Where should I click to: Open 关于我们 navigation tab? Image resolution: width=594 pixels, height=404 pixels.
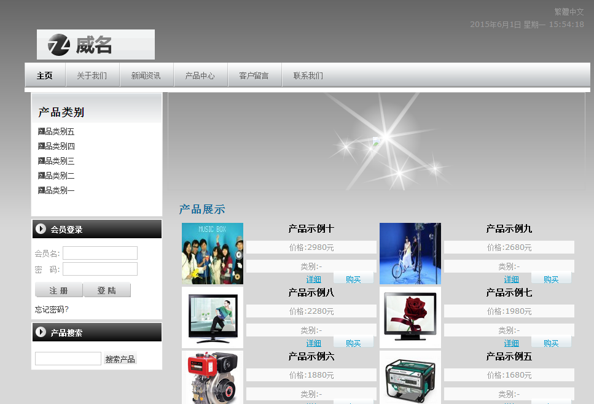92,76
